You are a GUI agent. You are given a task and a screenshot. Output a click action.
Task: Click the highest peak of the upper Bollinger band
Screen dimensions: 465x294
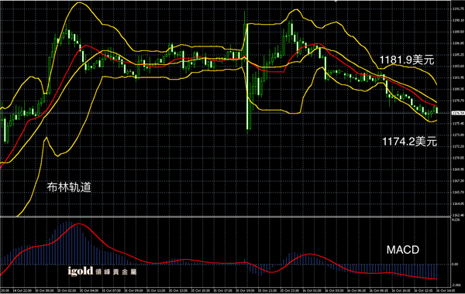(x=79, y=3)
